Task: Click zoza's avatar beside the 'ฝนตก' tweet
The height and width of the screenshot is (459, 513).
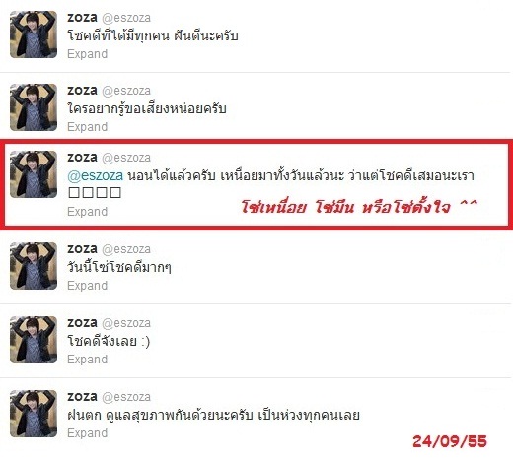Action: tap(34, 414)
